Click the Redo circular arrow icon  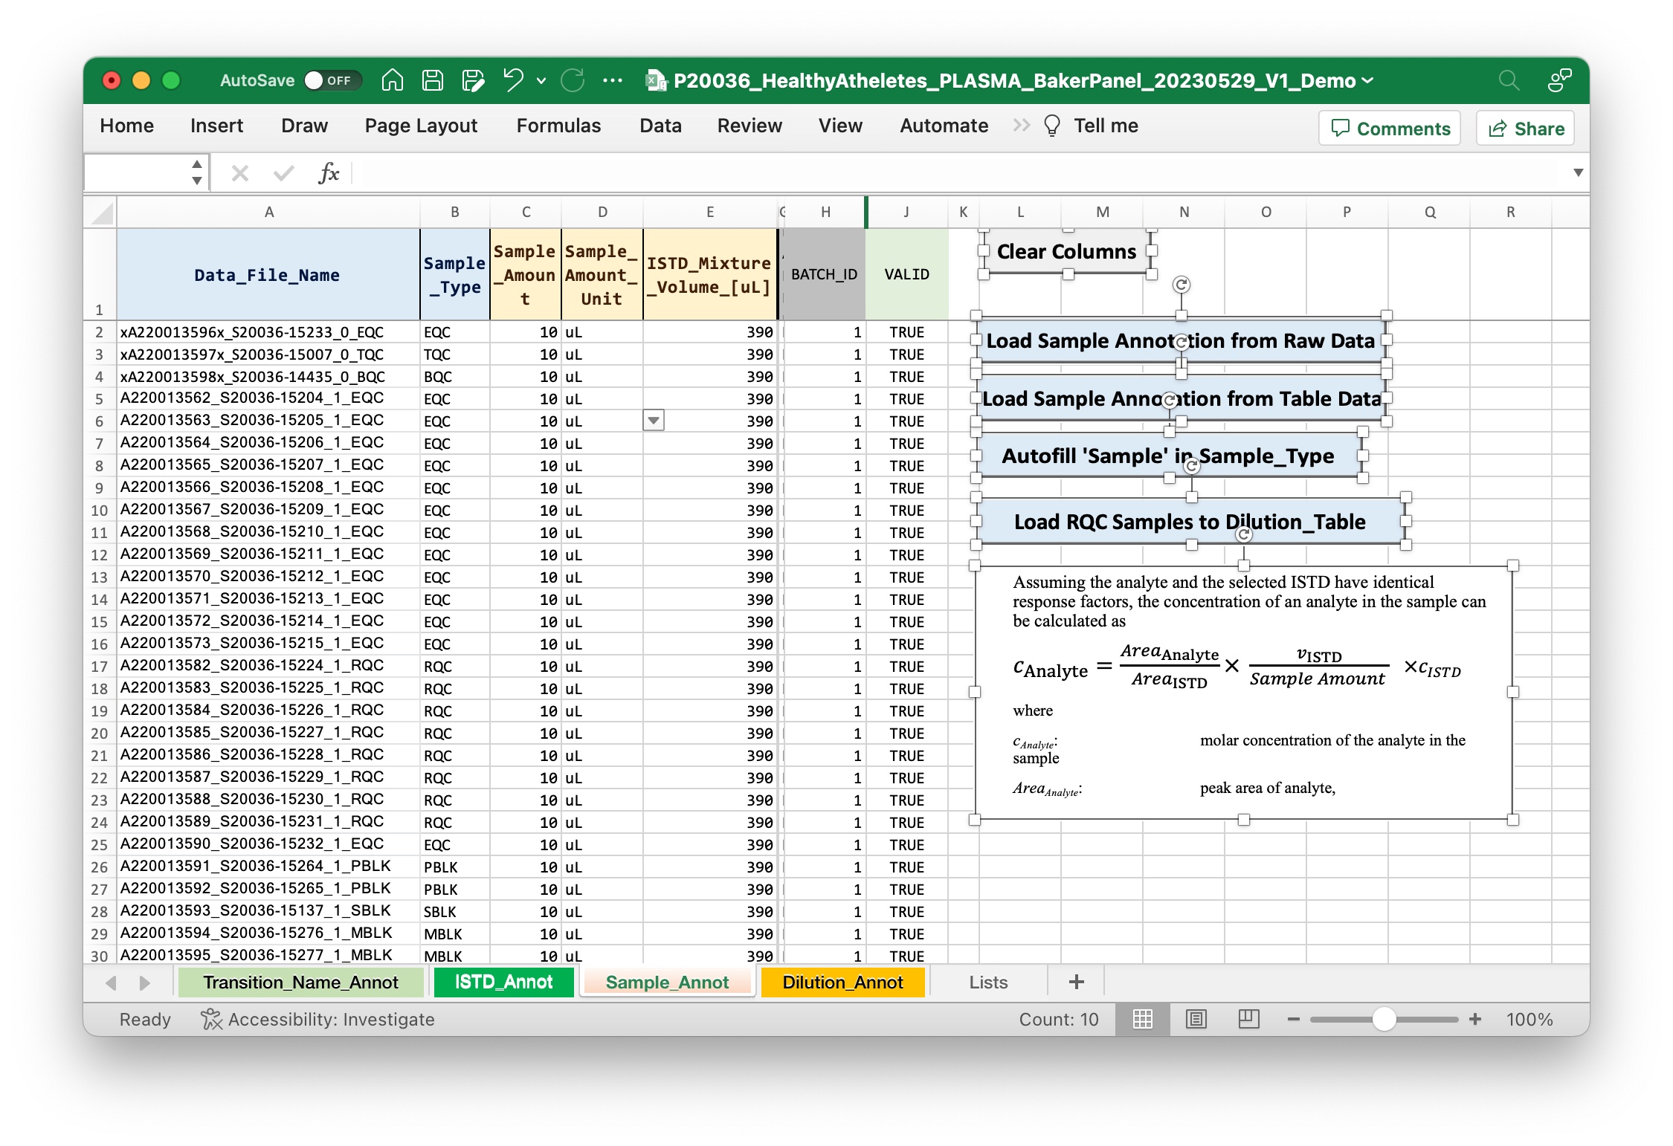[x=573, y=80]
